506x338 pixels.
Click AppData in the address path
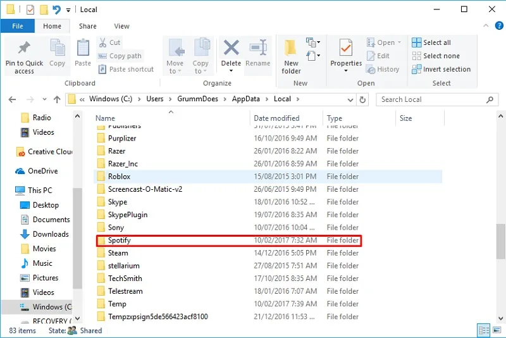[246, 99]
